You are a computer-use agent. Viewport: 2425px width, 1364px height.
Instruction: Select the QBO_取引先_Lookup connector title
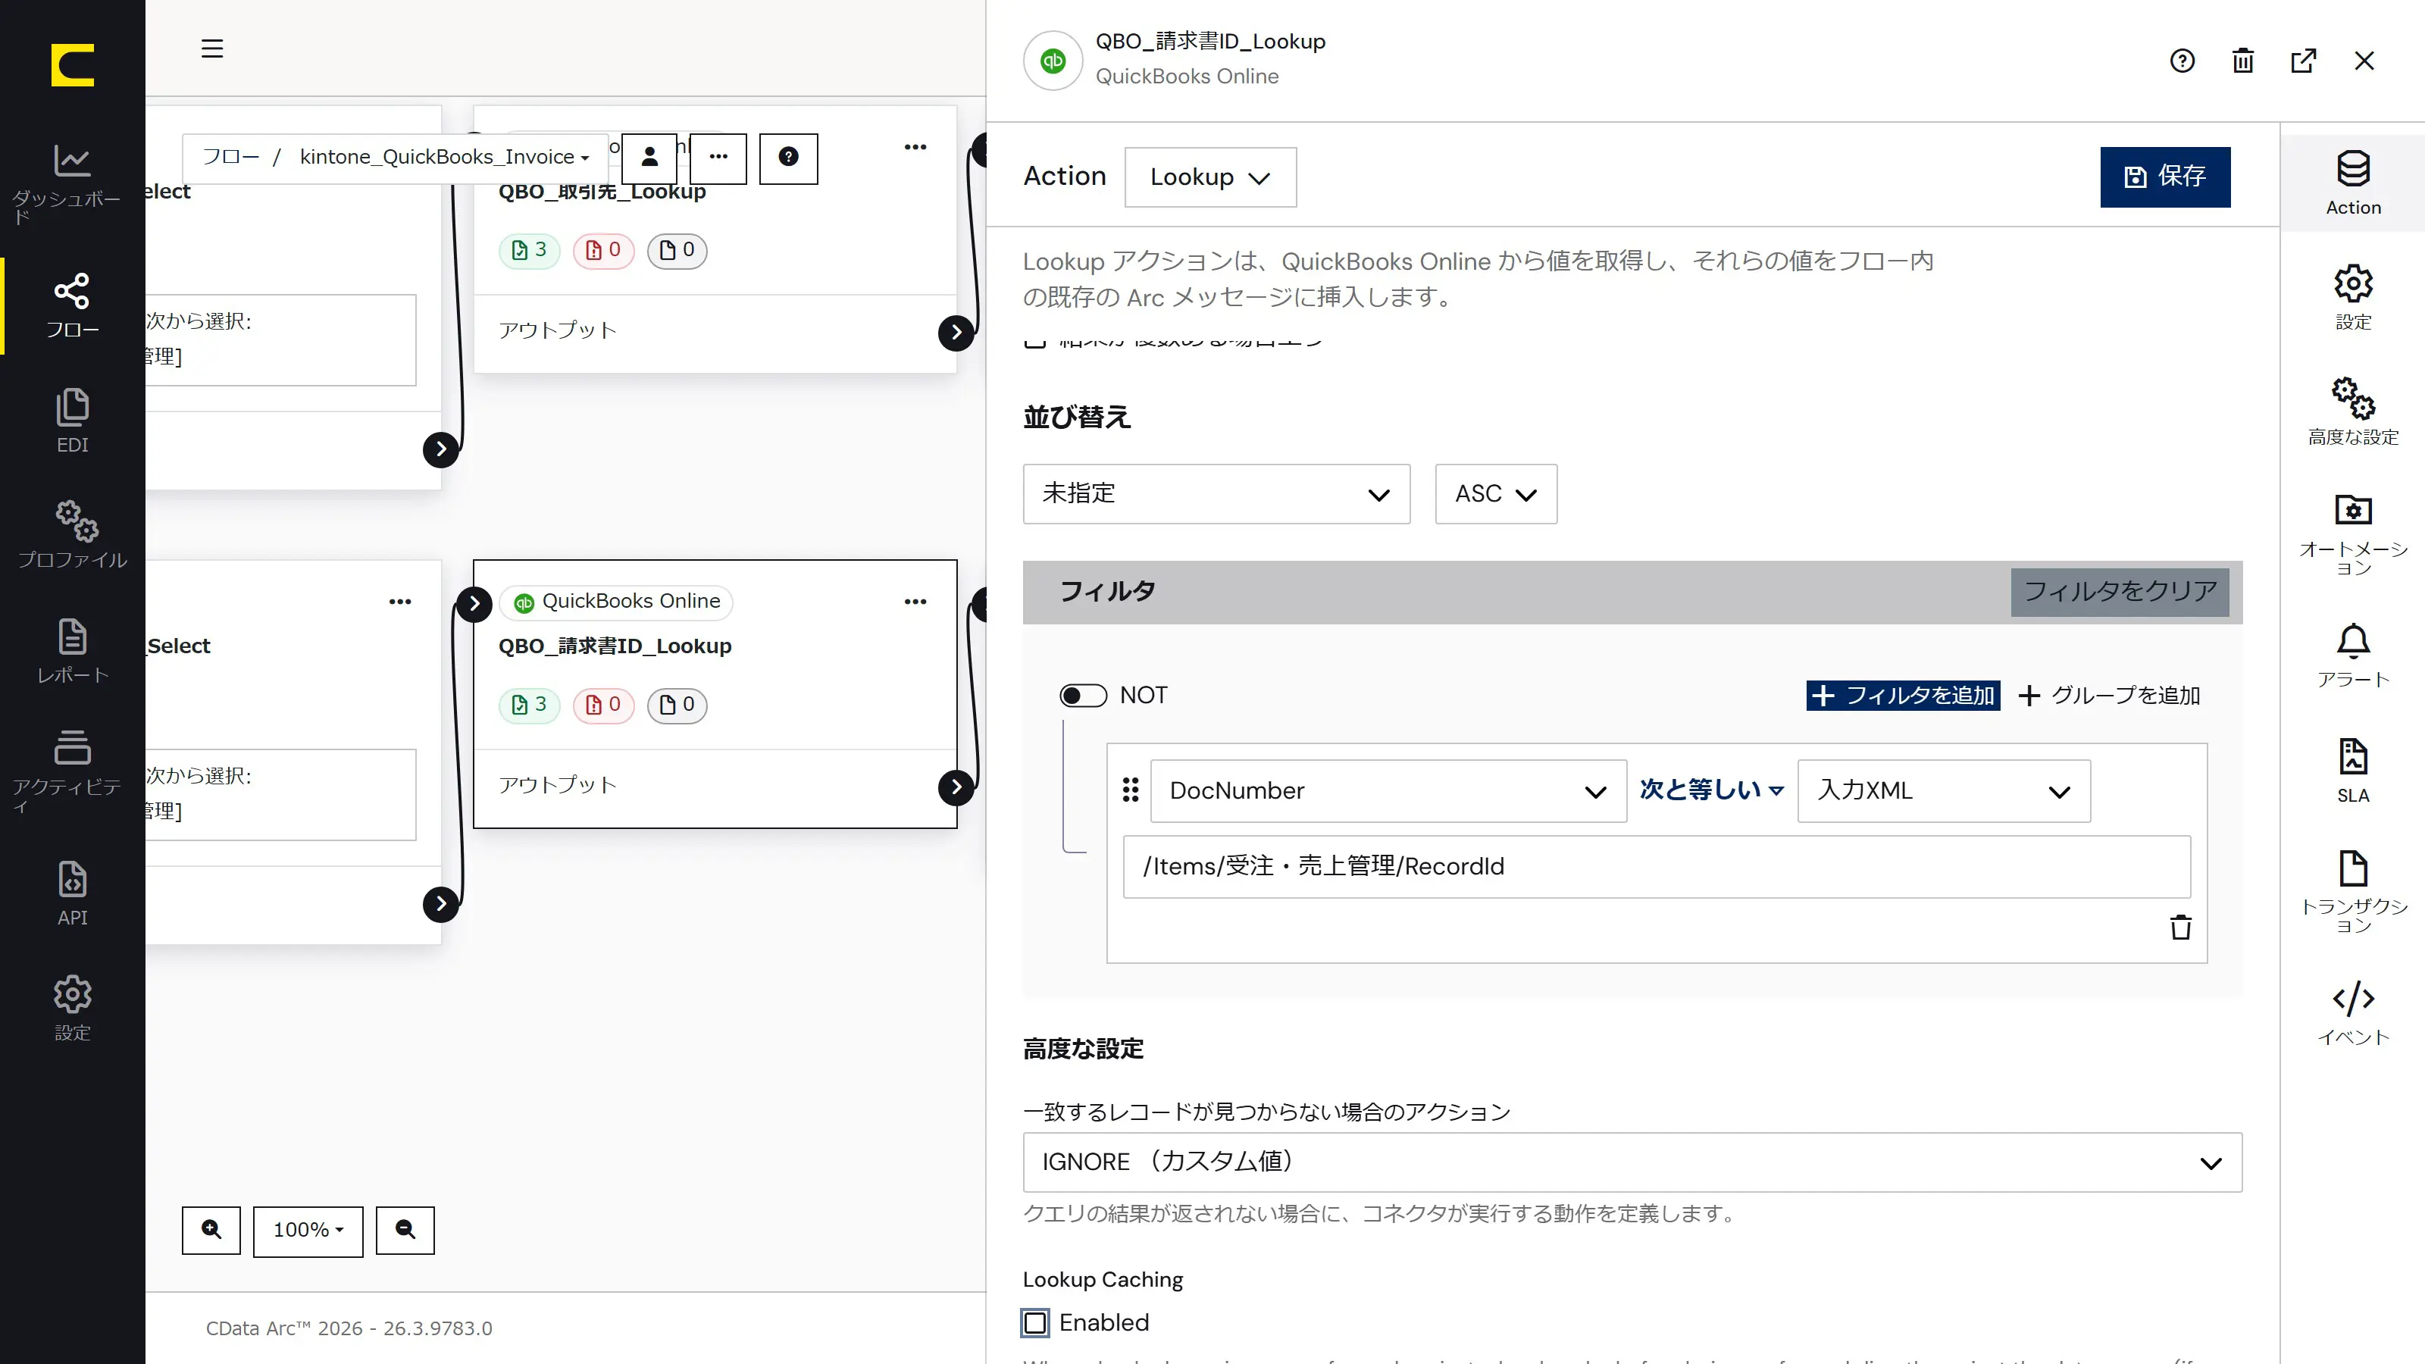tap(602, 192)
